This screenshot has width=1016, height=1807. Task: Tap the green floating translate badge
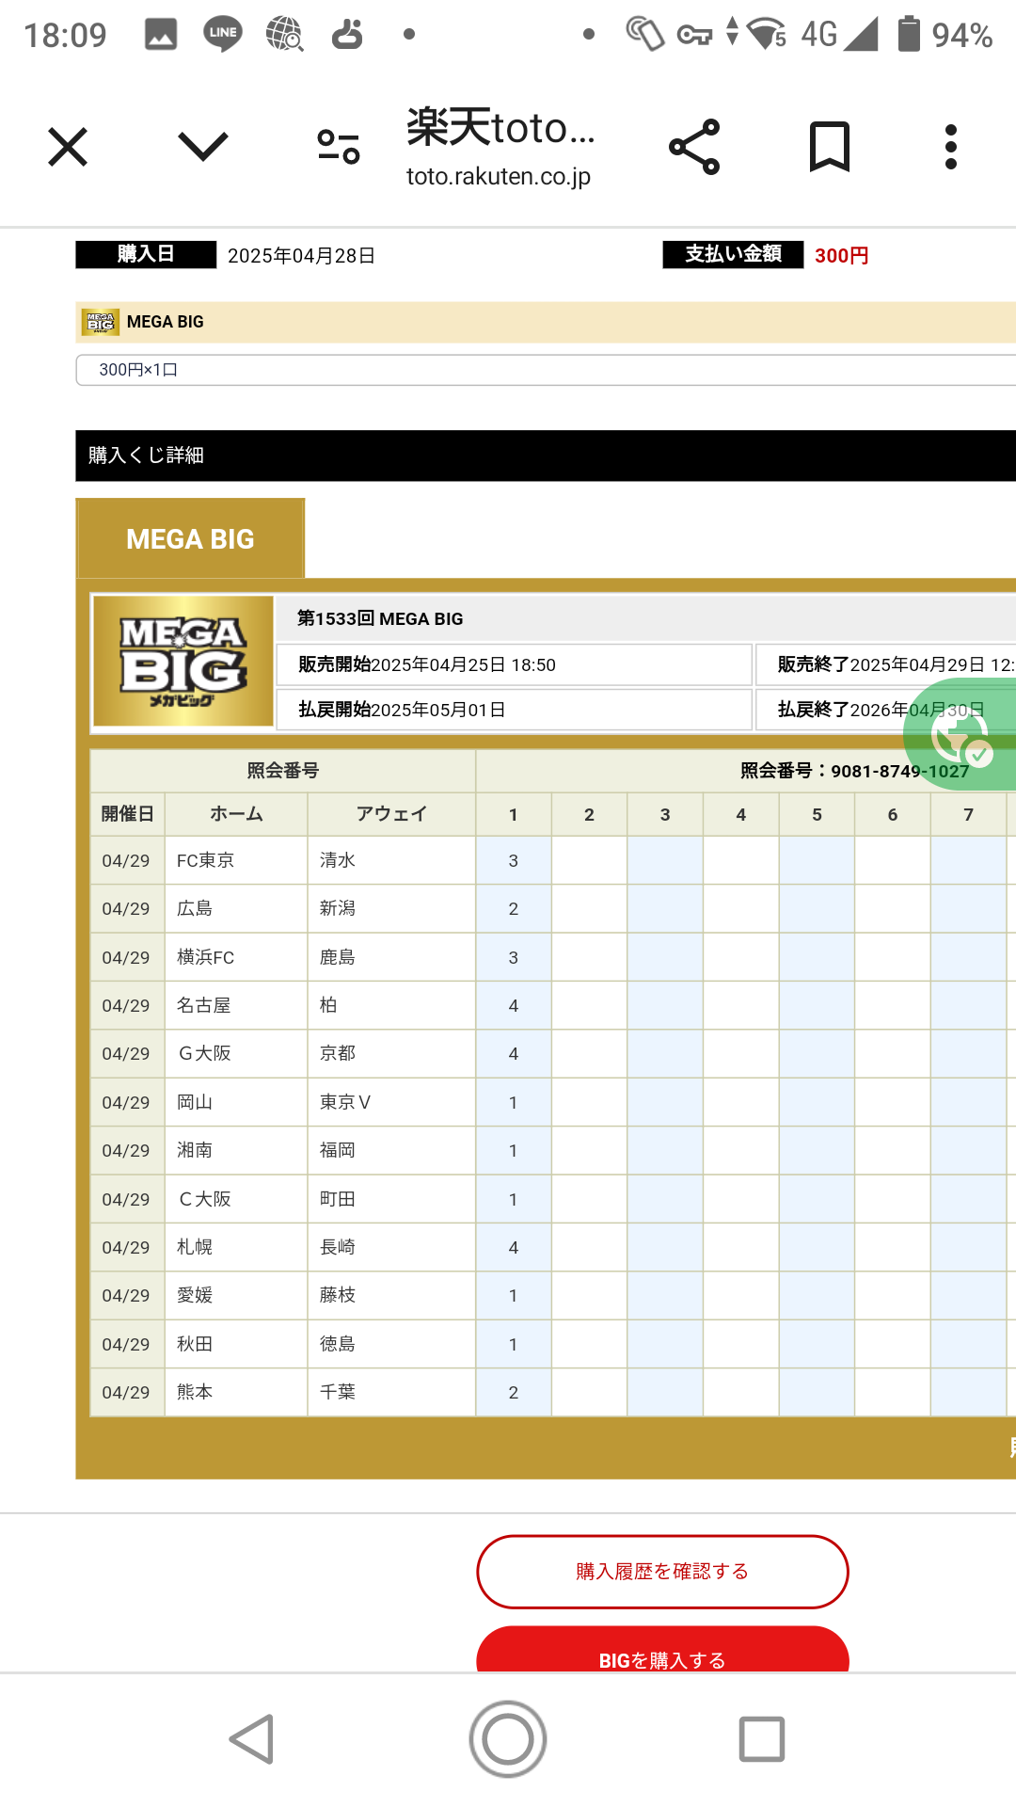[961, 734]
